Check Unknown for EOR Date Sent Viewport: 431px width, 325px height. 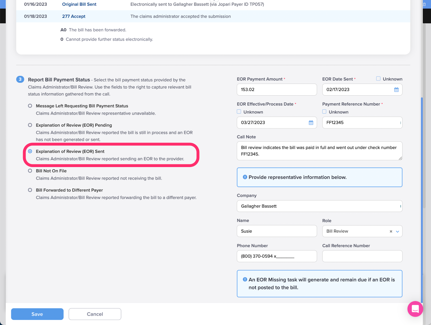click(378, 79)
